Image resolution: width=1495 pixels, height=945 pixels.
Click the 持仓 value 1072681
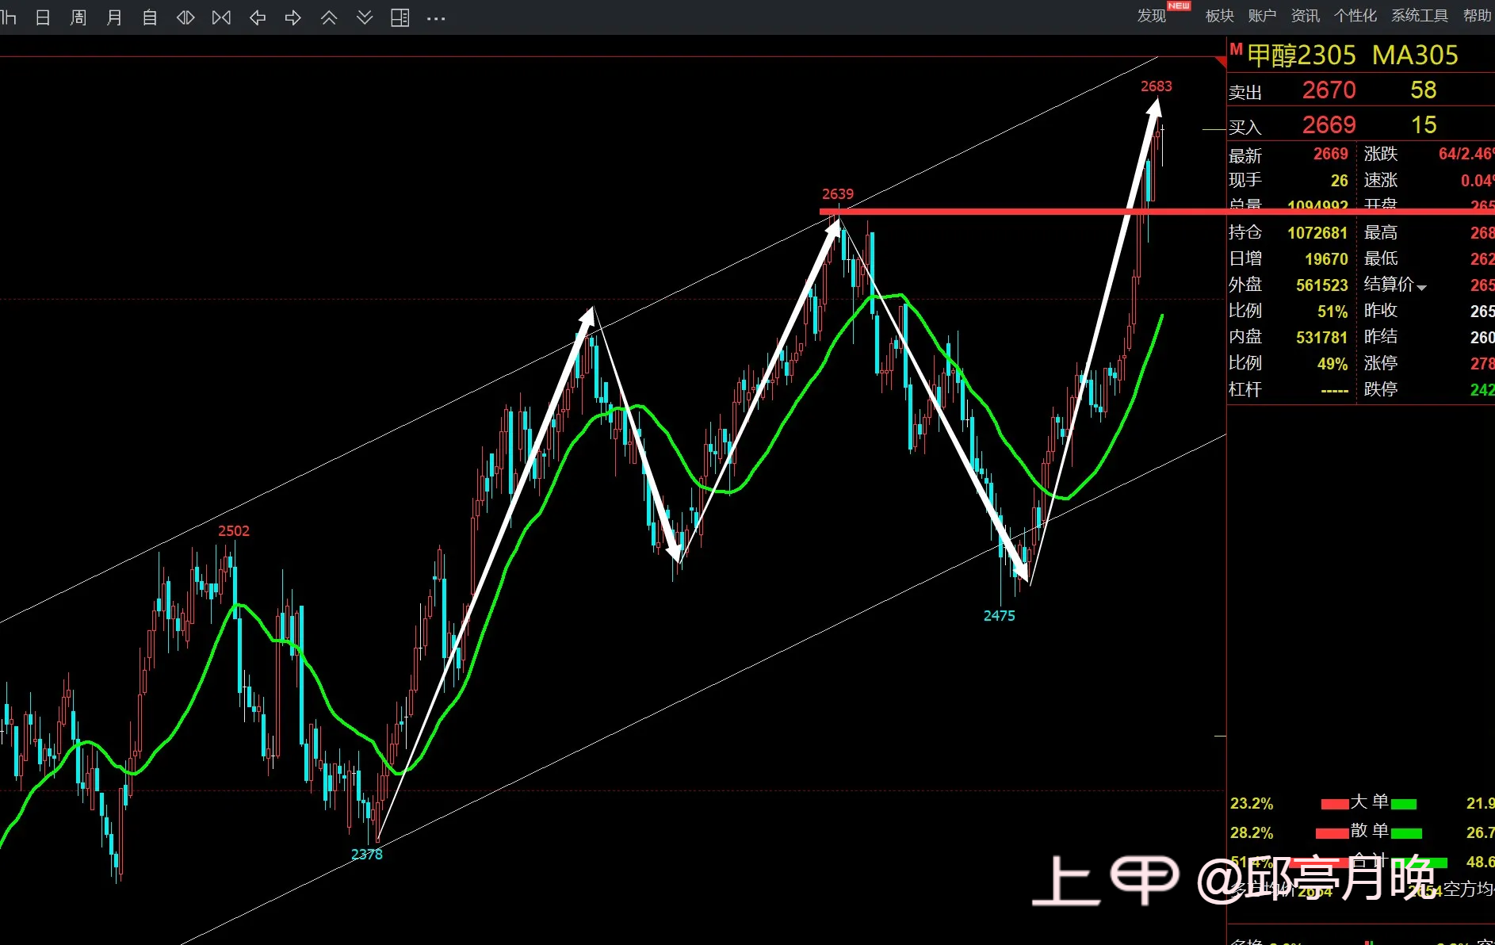click(x=1317, y=233)
